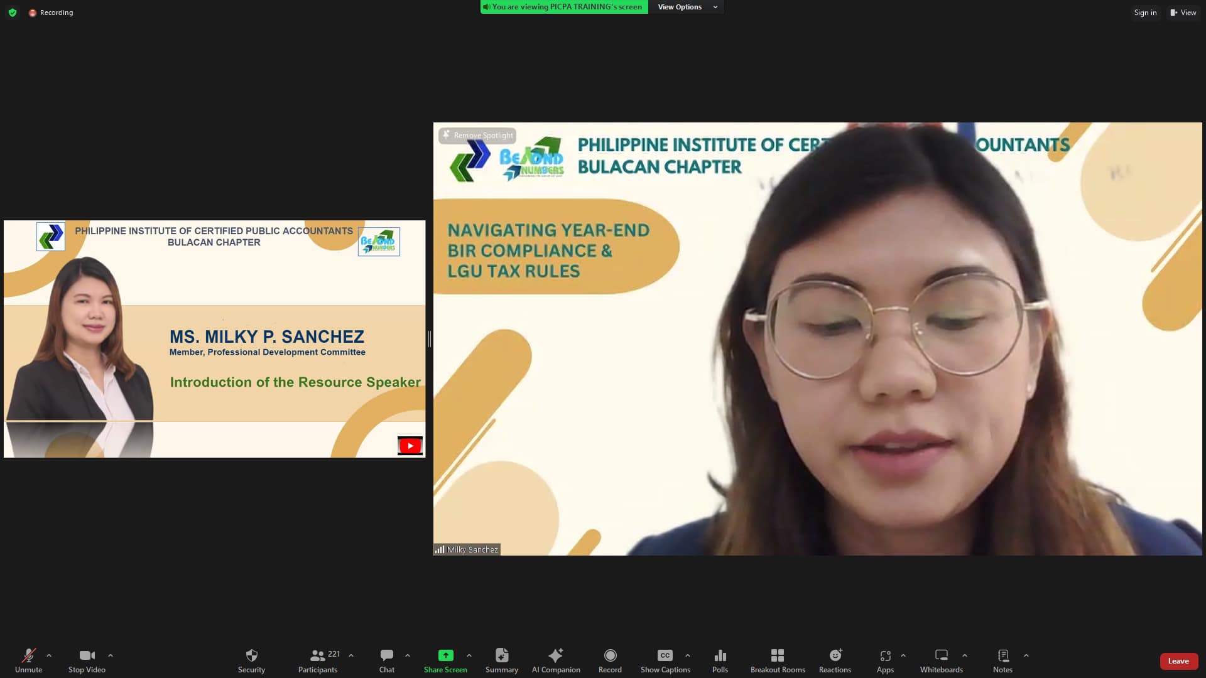Open the Participants panel
Screen dimensions: 1206x678
pyautogui.click(x=318, y=660)
